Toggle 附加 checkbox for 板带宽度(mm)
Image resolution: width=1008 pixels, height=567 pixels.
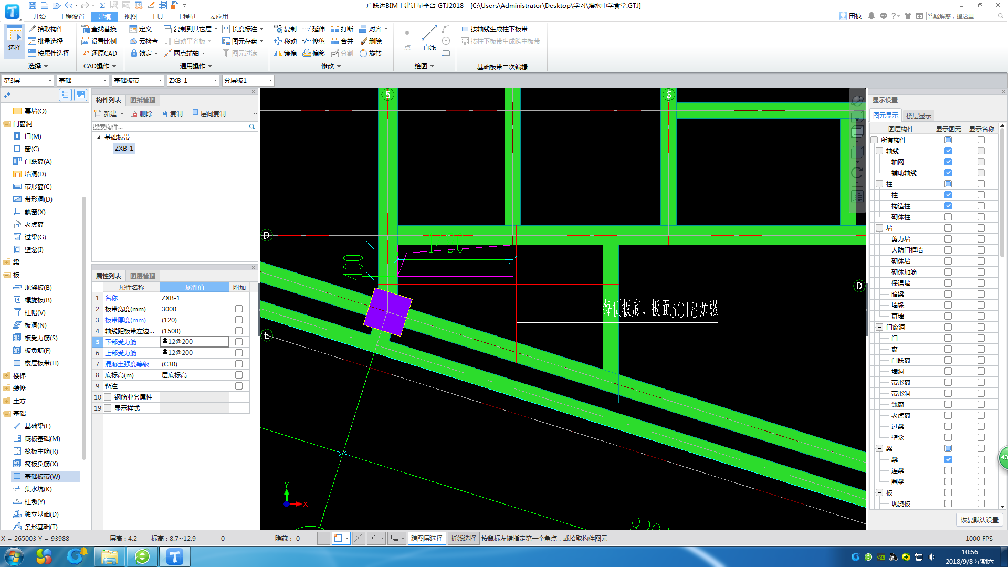coord(239,309)
